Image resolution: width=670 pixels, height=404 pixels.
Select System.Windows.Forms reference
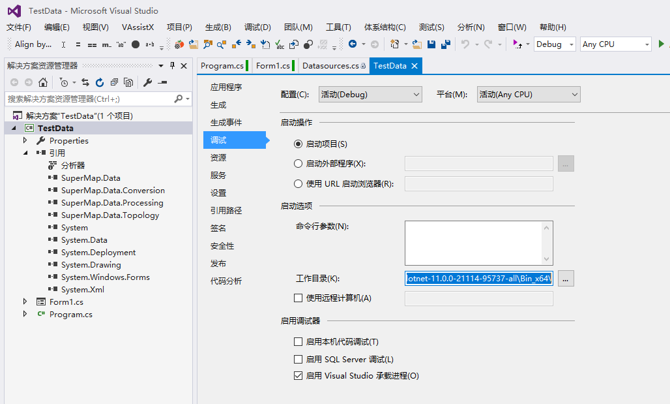105,277
